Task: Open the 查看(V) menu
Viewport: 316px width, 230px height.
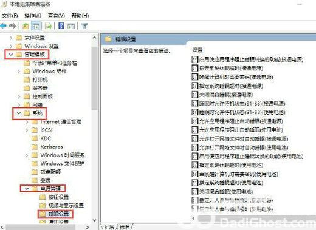Action: [x=57, y=16]
